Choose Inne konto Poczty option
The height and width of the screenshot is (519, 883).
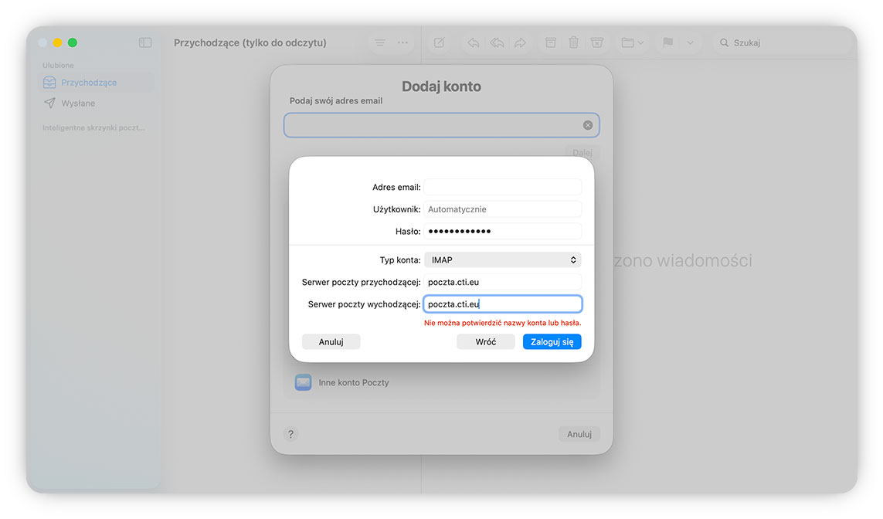(353, 382)
